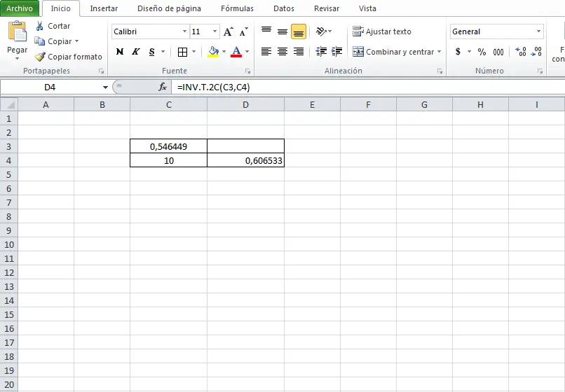Toggle bold formatting with N
Screen dimensions: 565x392
point(120,52)
